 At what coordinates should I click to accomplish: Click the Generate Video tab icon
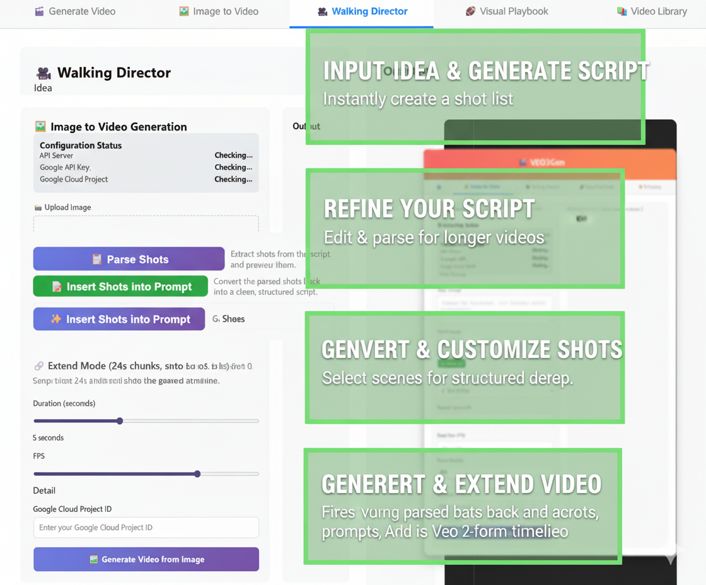39,11
